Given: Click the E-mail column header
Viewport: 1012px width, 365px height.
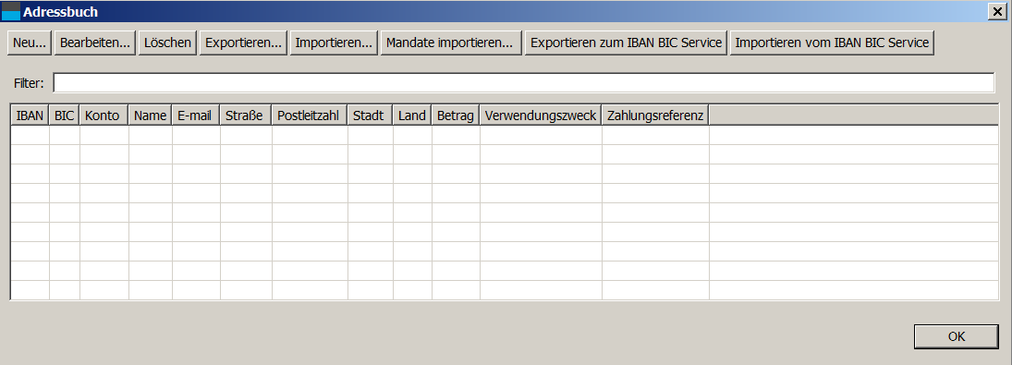Looking at the screenshot, I should point(196,116).
